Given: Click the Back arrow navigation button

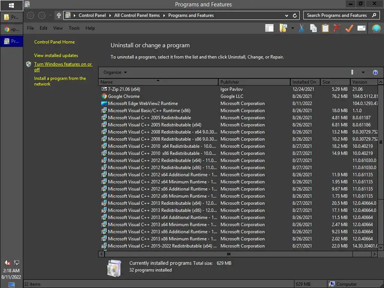Looking at the screenshot, I should point(31,15).
